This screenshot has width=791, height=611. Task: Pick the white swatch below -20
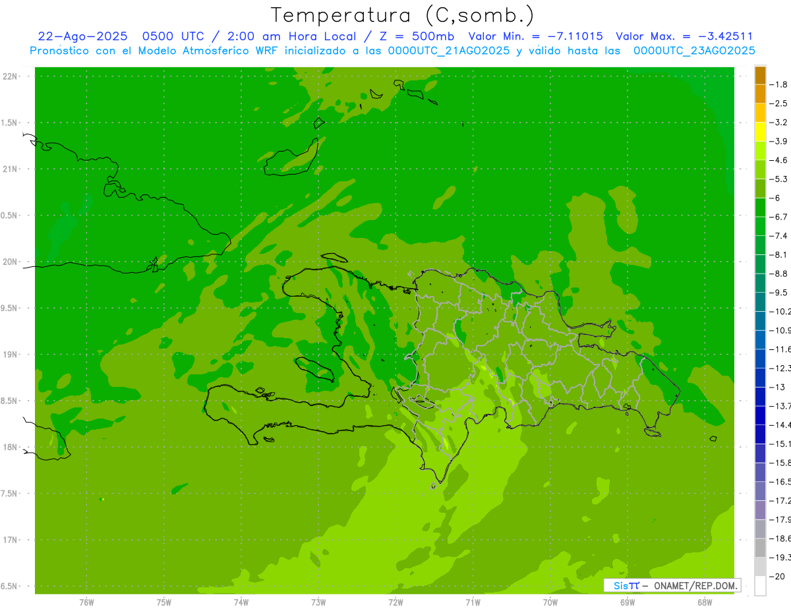pyautogui.click(x=760, y=586)
